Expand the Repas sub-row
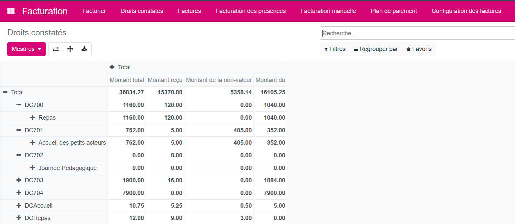 33,118
